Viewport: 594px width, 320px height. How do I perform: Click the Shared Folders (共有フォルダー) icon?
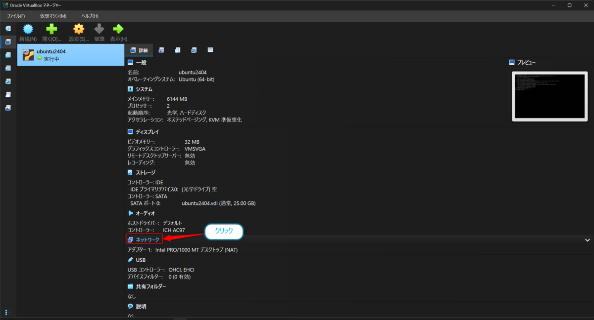[x=130, y=286]
